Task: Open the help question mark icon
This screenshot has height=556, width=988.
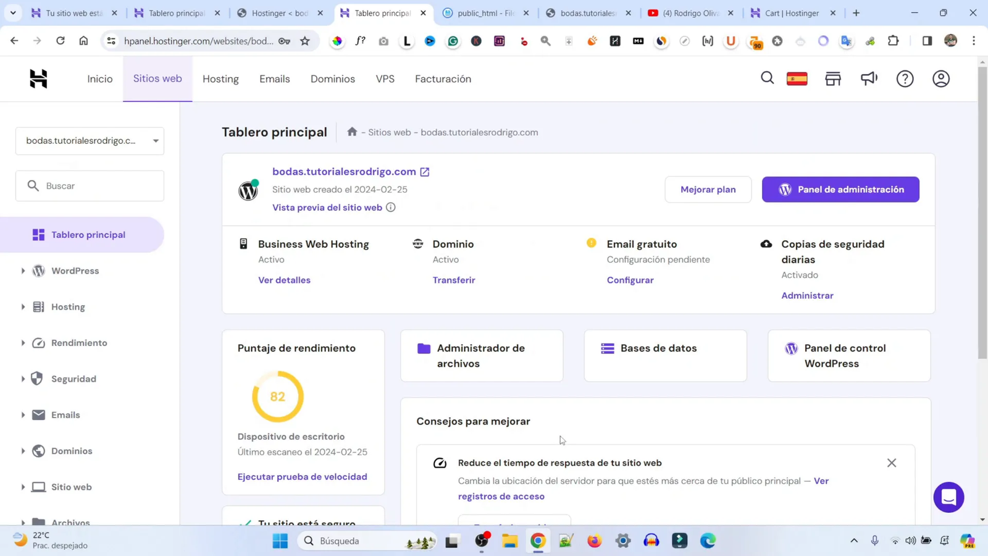Action: 905,78
